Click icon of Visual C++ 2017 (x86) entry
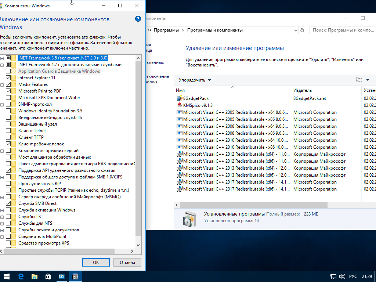 pyautogui.click(x=179, y=189)
